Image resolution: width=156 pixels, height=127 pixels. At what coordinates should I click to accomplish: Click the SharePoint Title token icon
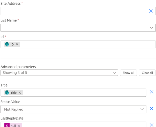click(x=7, y=93)
